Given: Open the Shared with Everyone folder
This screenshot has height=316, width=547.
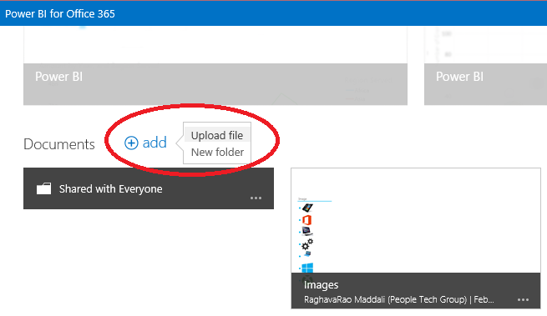Looking at the screenshot, I should coord(149,188).
